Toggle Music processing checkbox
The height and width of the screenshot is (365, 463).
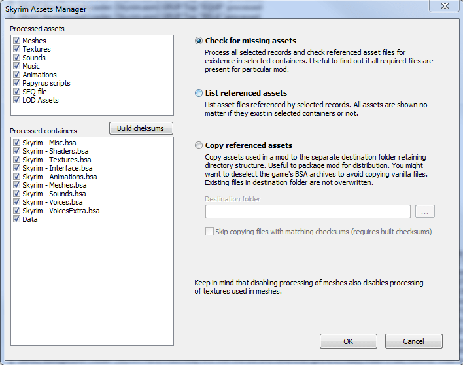point(17,66)
